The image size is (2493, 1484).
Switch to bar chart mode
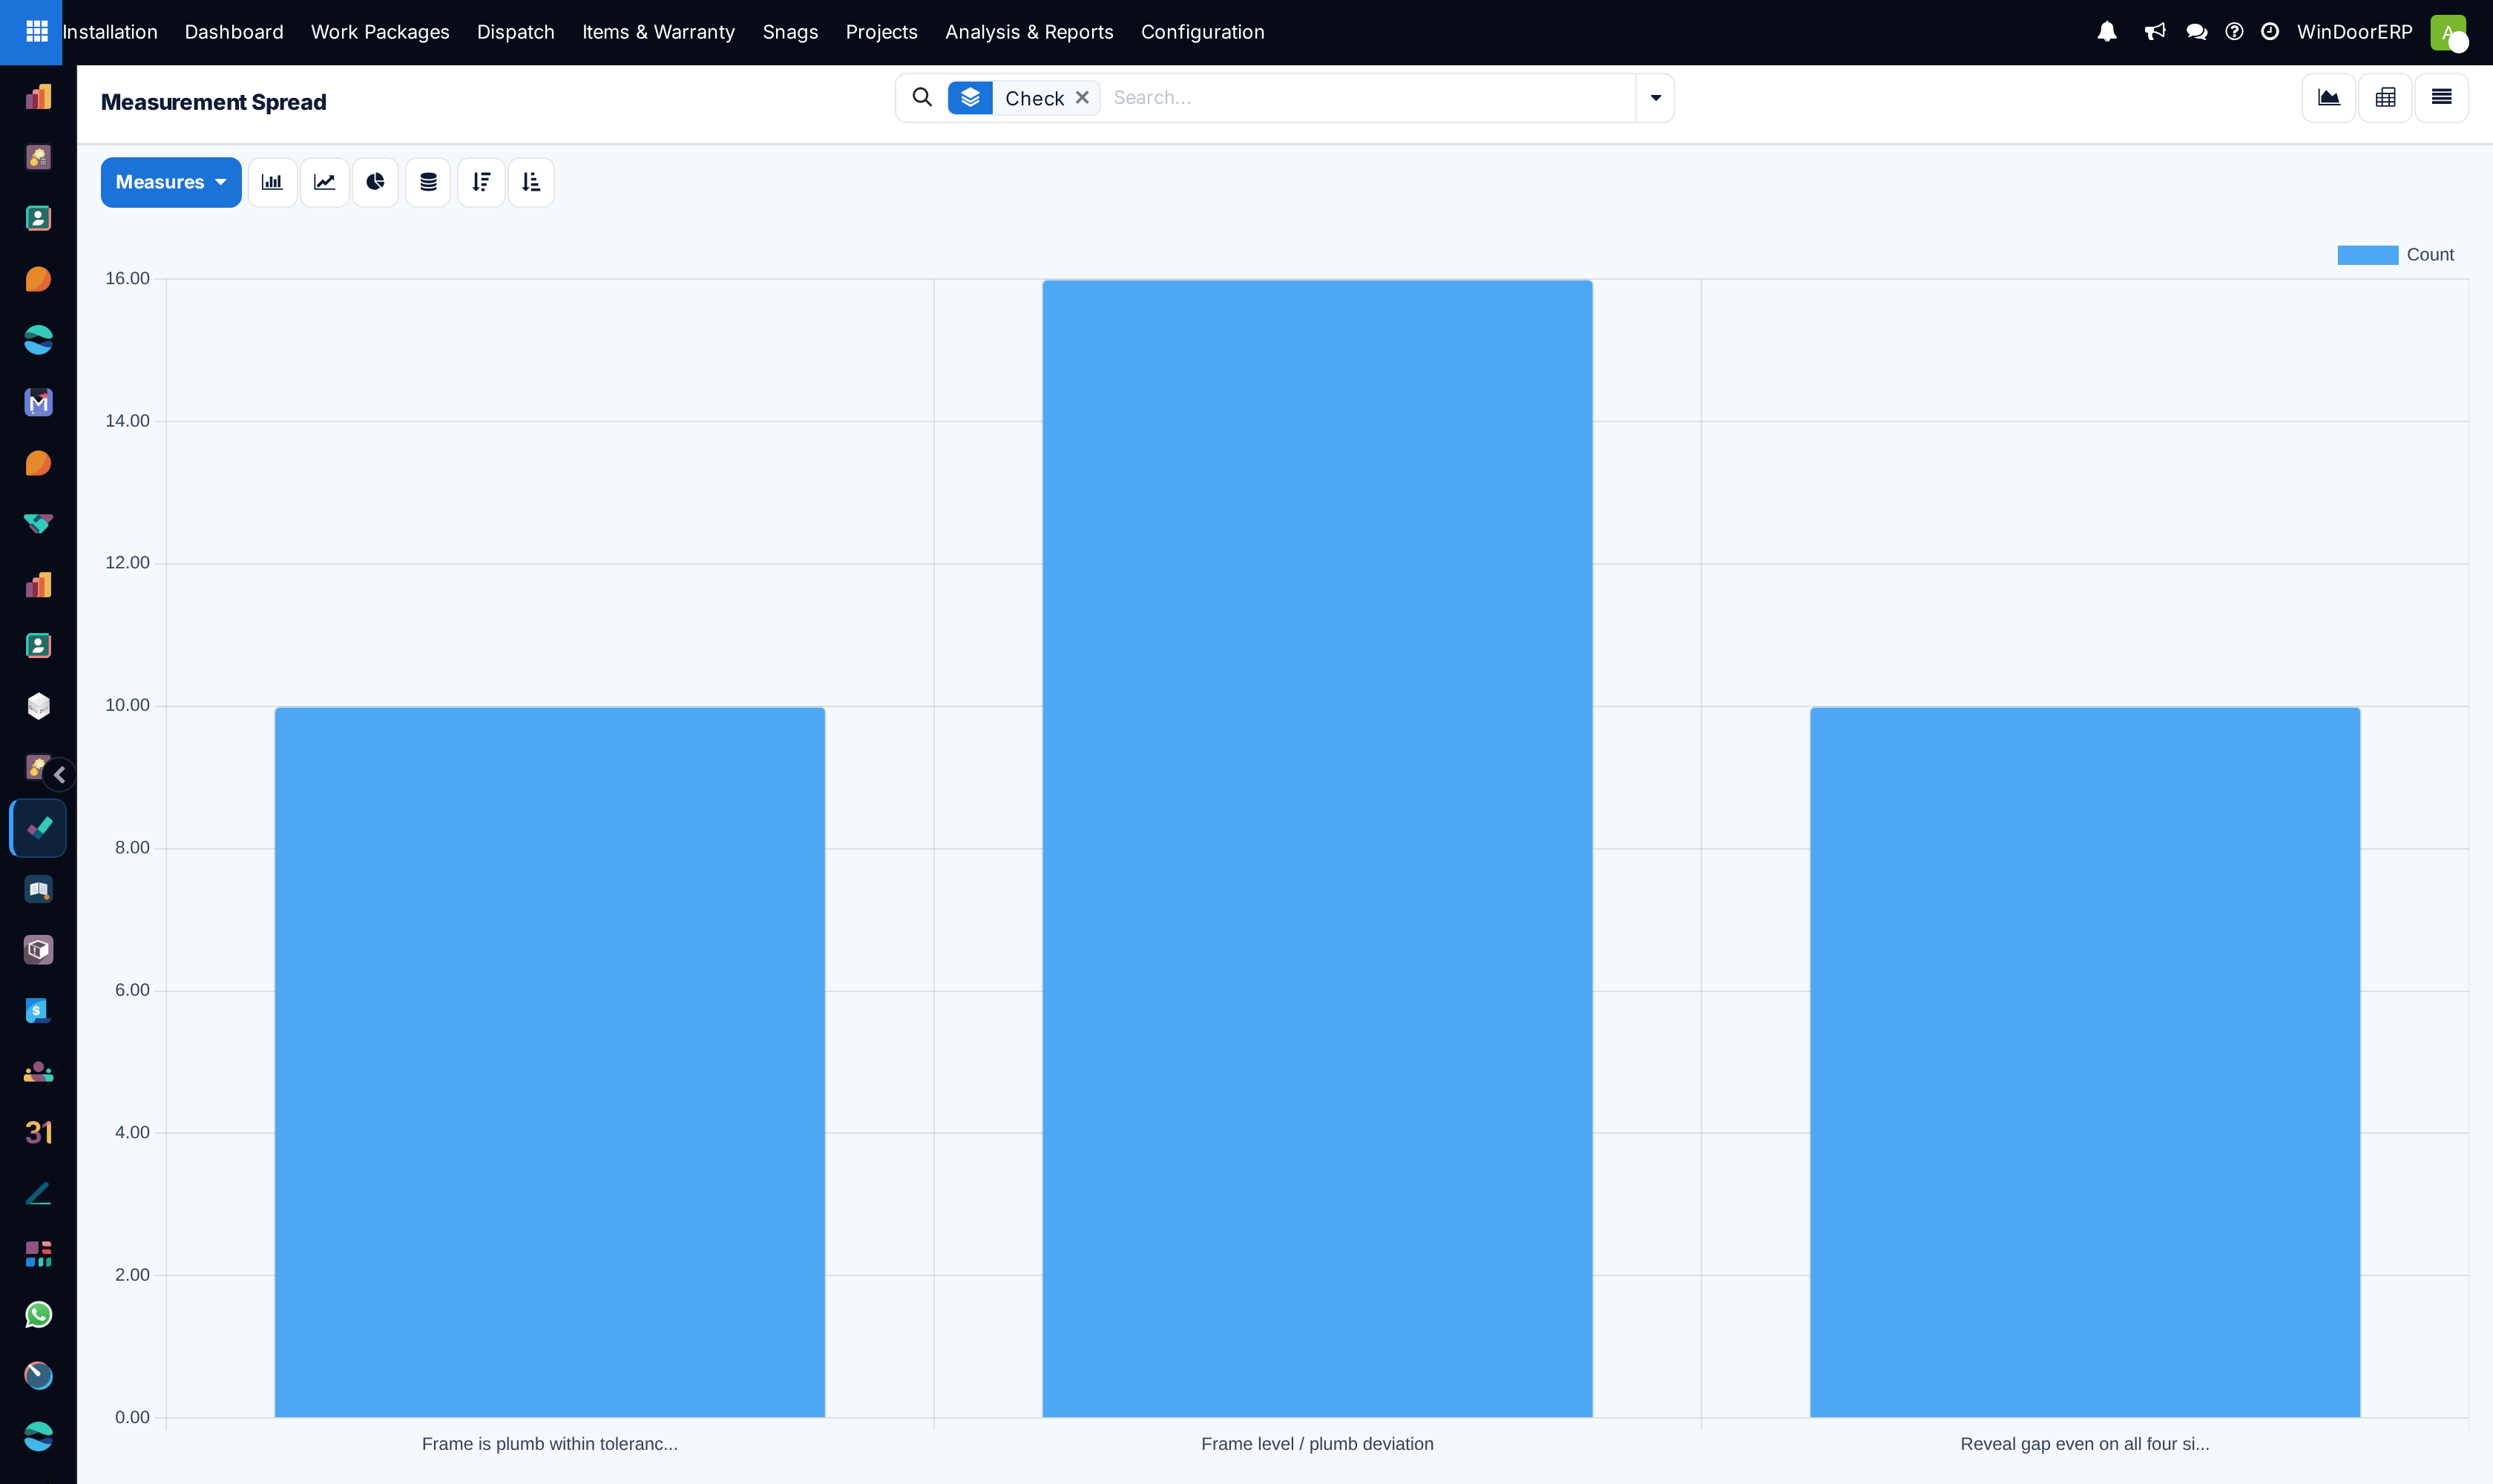click(x=272, y=182)
